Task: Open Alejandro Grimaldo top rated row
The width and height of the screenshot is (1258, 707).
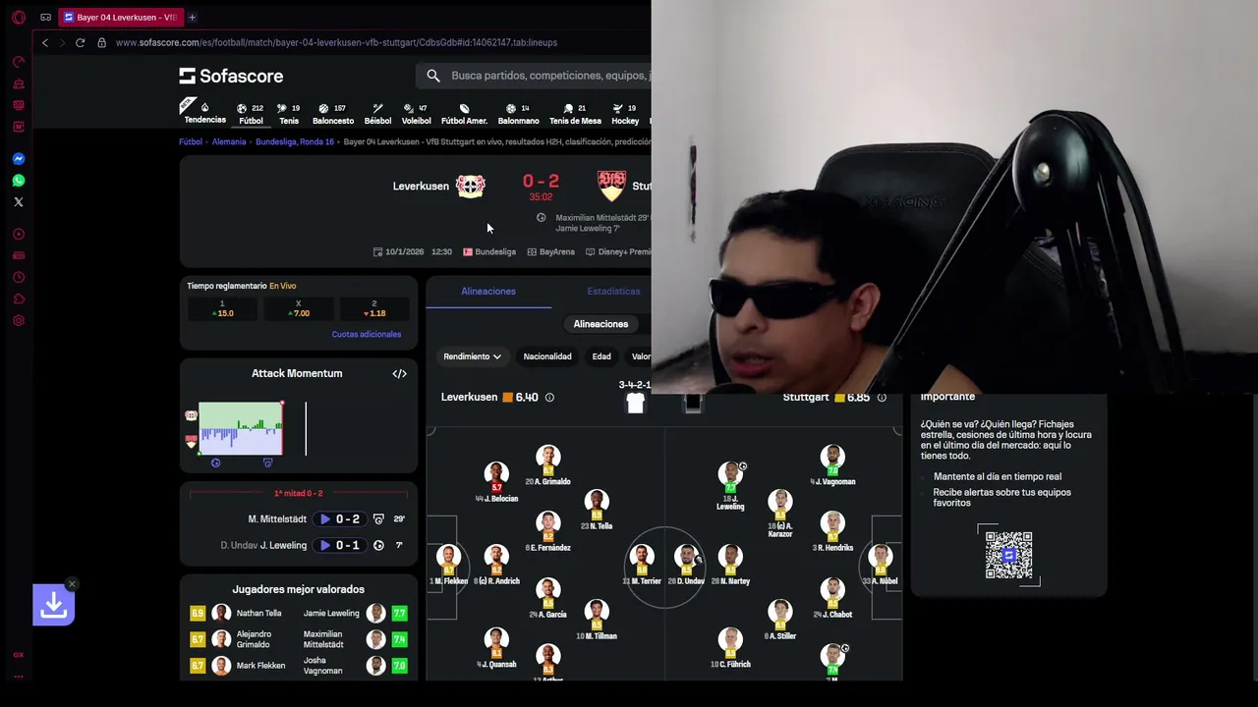Action: (244, 639)
